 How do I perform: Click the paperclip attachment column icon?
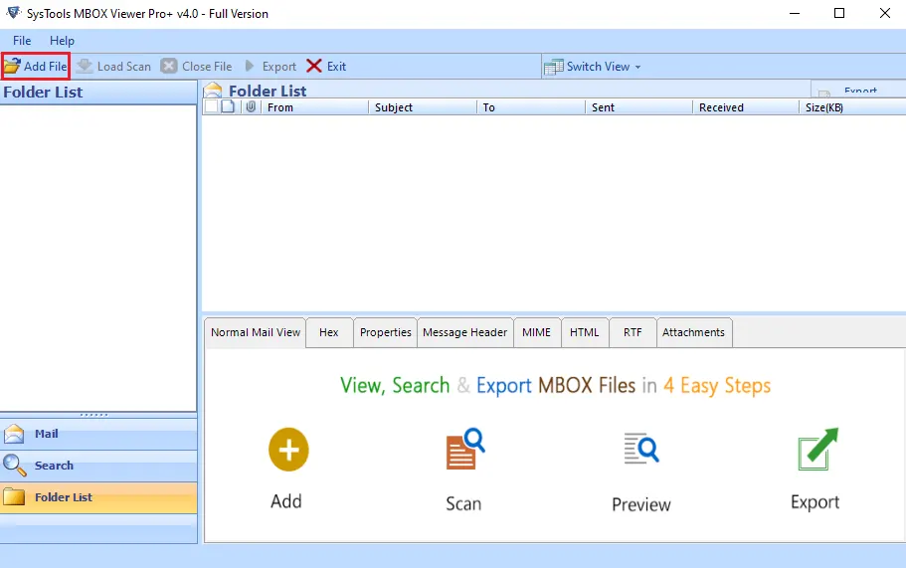click(251, 106)
